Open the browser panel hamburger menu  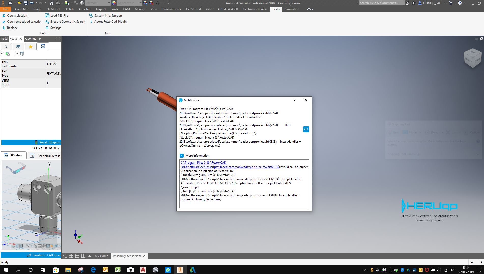[x=58, y=39]
